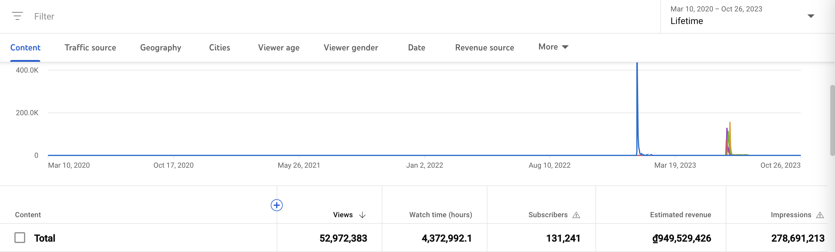835x252 pixels.
Task: Click the vertical scrollbar on the right
Action: click(x=832, y=120)
